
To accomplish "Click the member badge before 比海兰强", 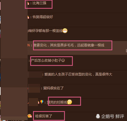I will [28, 3].
